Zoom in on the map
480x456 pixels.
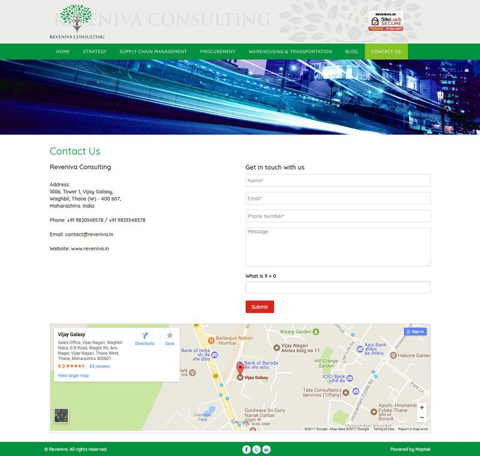(x=422, y=407)
